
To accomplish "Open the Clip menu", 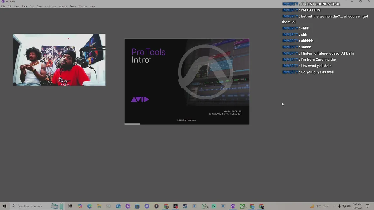I will click(32, 6).
